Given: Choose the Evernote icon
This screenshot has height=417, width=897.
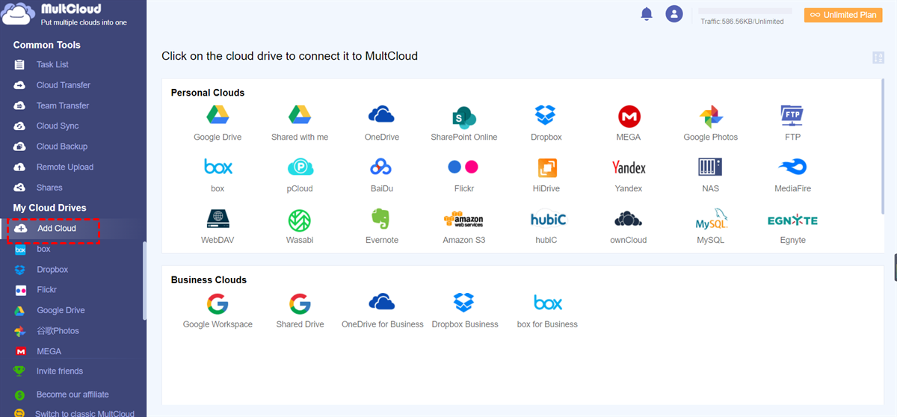Looking at the screenshot, I should pyautogui.click(x=381, y=219).
